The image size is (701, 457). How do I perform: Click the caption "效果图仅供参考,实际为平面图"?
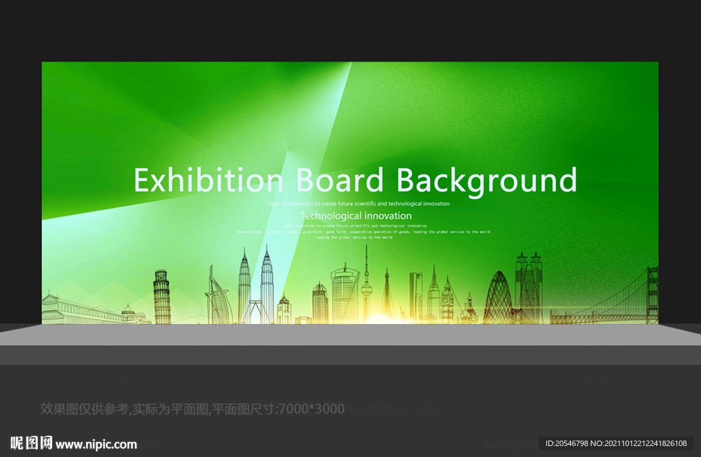(x=125, y=408)
